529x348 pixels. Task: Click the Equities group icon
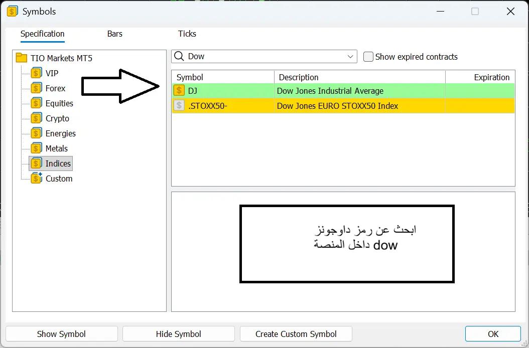point(37,103)
